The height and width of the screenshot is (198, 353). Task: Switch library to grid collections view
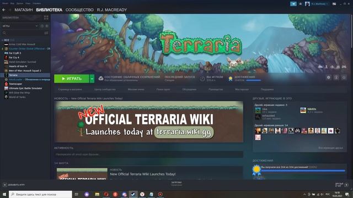[46, 18]
